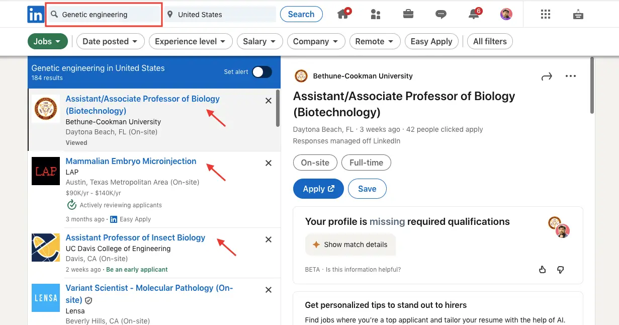Click 'Responses managed off LinkedIn' text

coord(347,141)
